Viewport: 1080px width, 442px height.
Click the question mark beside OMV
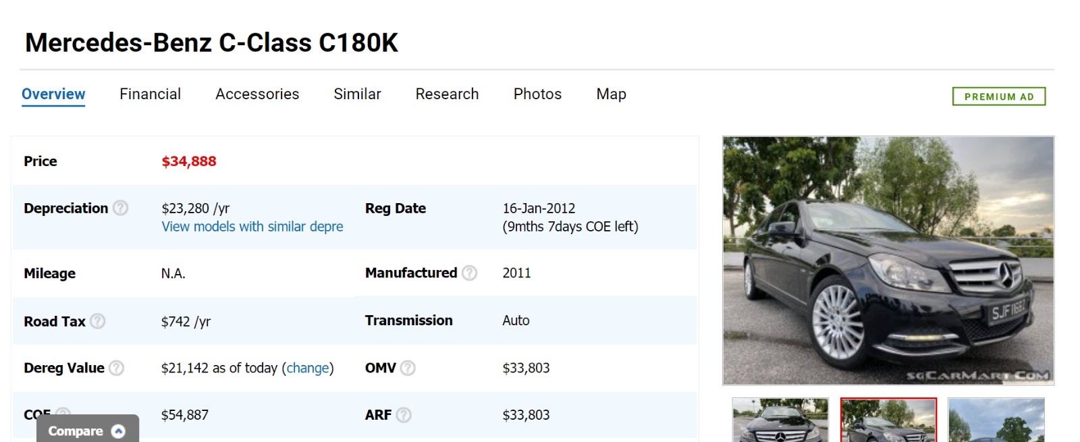click(x=408, y=368)
